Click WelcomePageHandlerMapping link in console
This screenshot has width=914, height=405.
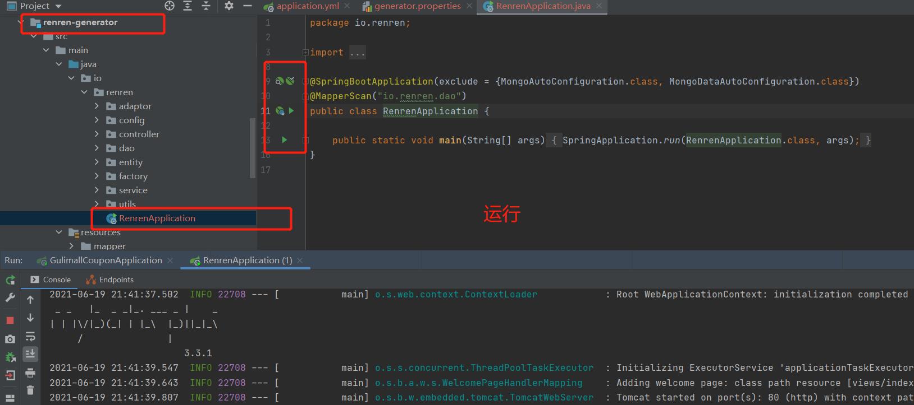[478, 383]
